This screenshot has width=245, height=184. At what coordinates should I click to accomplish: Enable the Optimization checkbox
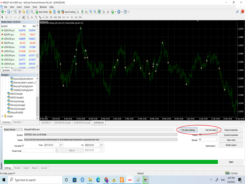217,146
